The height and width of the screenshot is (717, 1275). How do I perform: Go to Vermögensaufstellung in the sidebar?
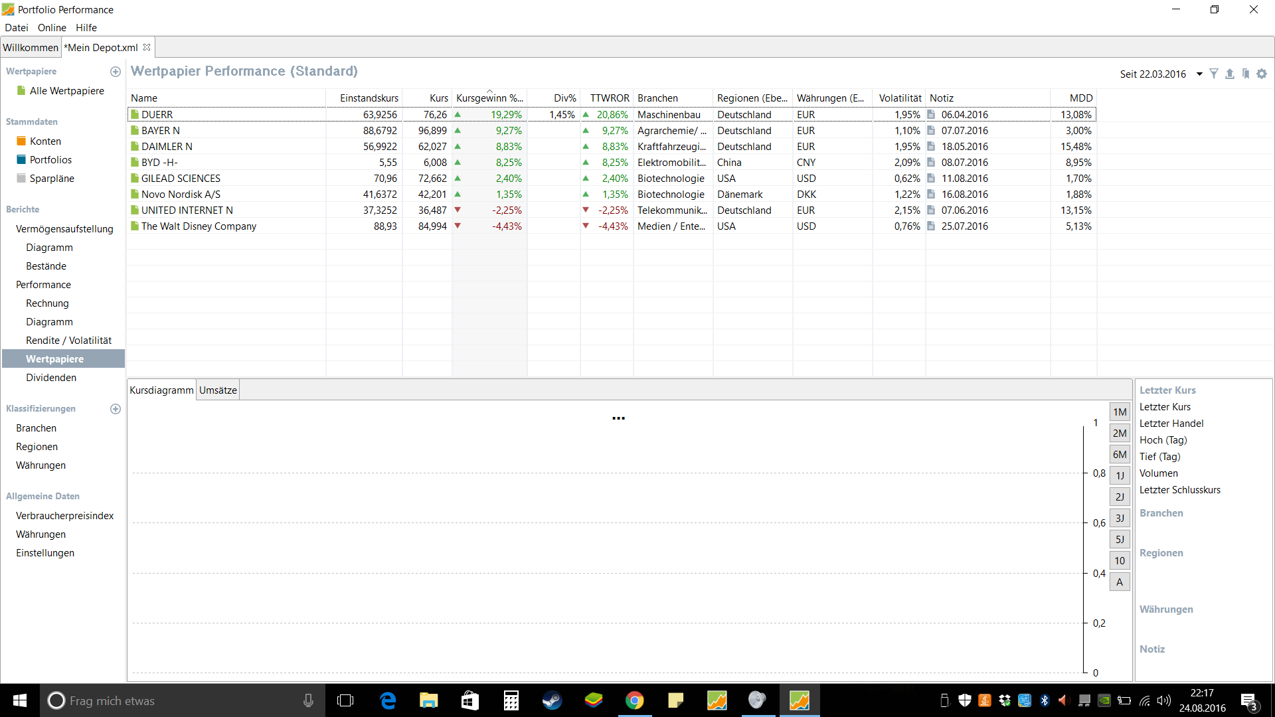64,229
